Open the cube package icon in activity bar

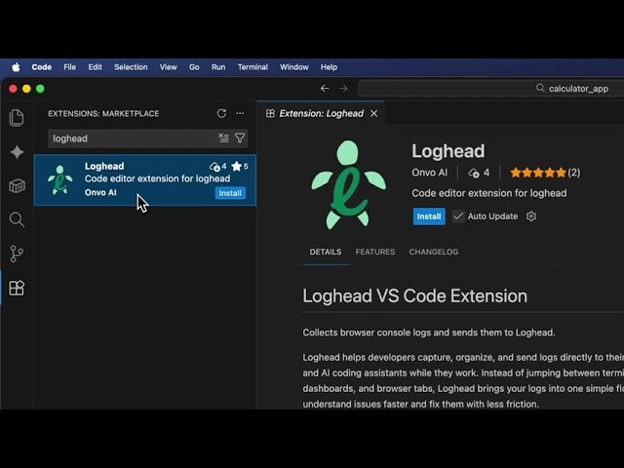(17, 185)
